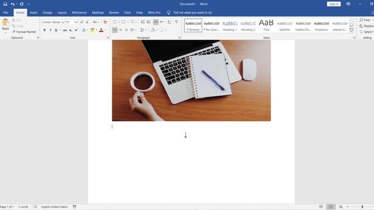Click the Redo/Repeat icon
The image size is (374, 210).
click(22, 4)
